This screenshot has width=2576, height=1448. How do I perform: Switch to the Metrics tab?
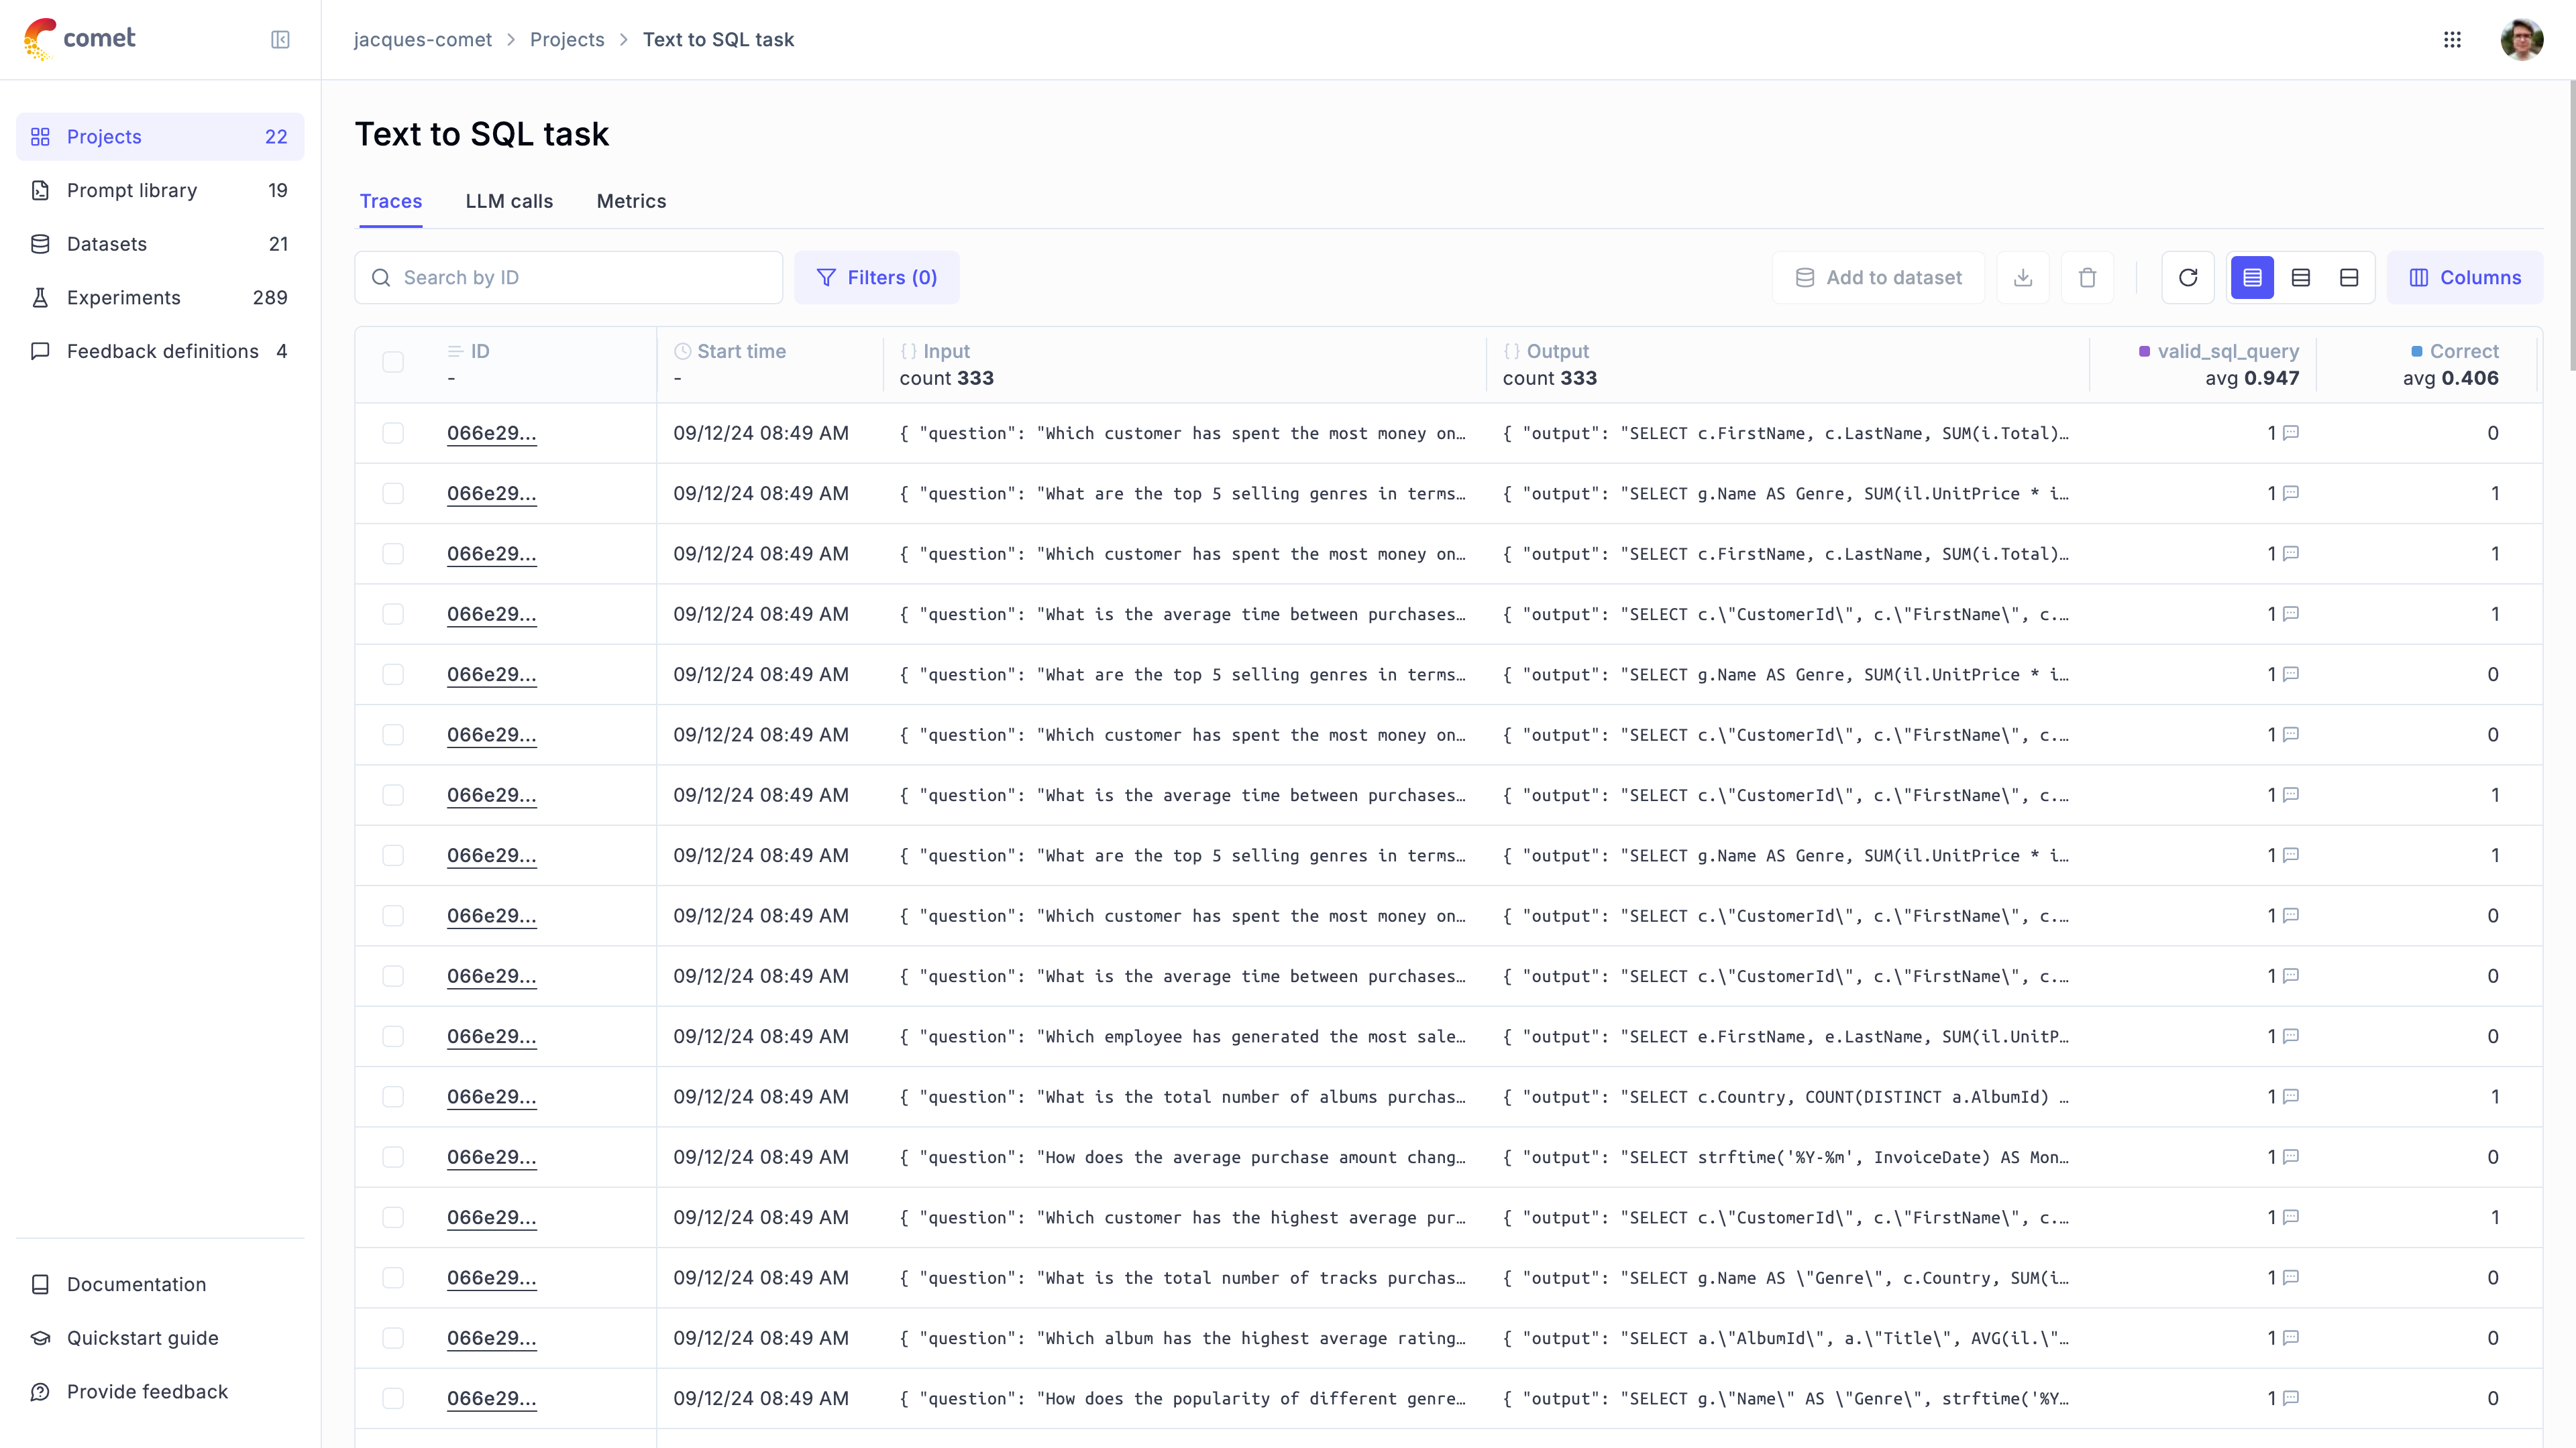631,201
